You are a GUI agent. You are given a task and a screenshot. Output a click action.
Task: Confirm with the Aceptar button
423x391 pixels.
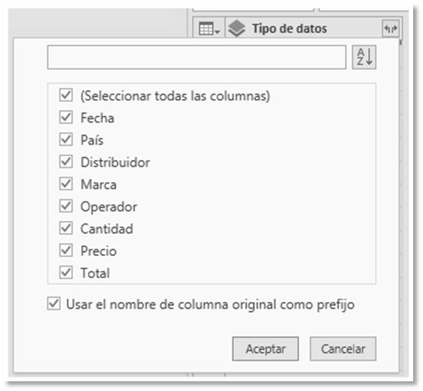point(265,348)
